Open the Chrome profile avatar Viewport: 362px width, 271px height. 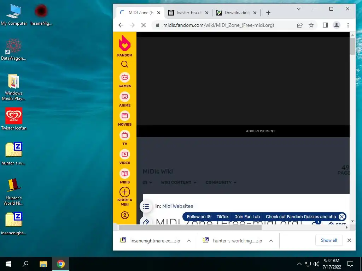tap(337, 25)
